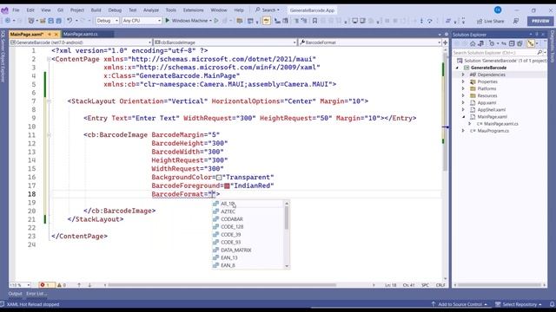Expand the Properties folder node

click(x=463, y=81)
